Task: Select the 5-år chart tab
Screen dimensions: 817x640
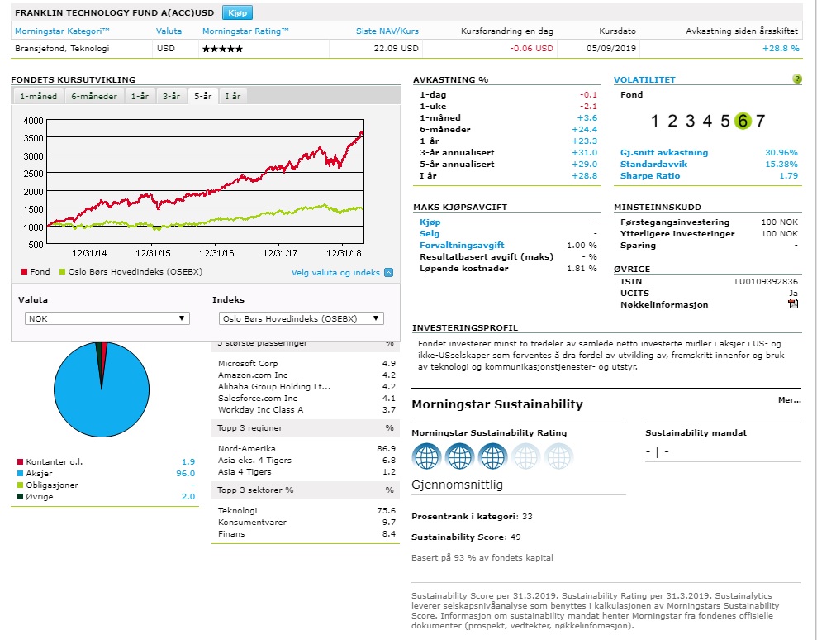Action: pos(203,96)
